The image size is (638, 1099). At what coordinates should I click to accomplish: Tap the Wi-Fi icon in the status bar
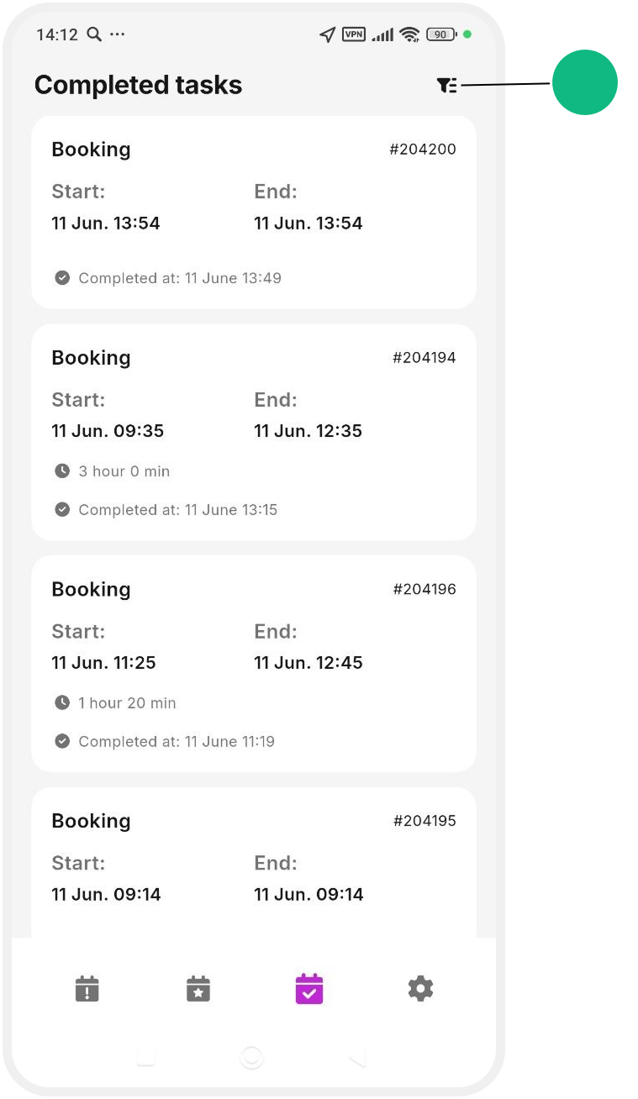409,34
